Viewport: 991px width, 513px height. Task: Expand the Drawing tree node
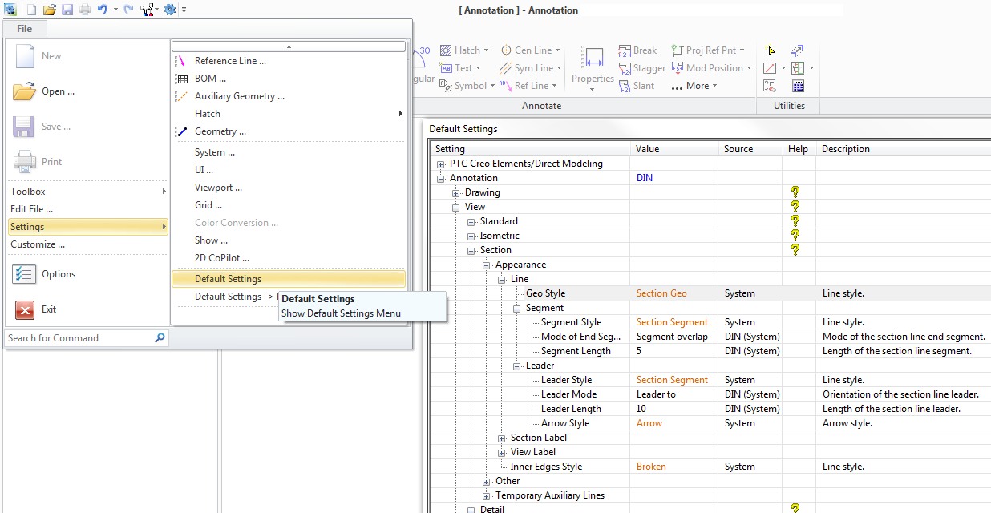[x=456, y=192]
